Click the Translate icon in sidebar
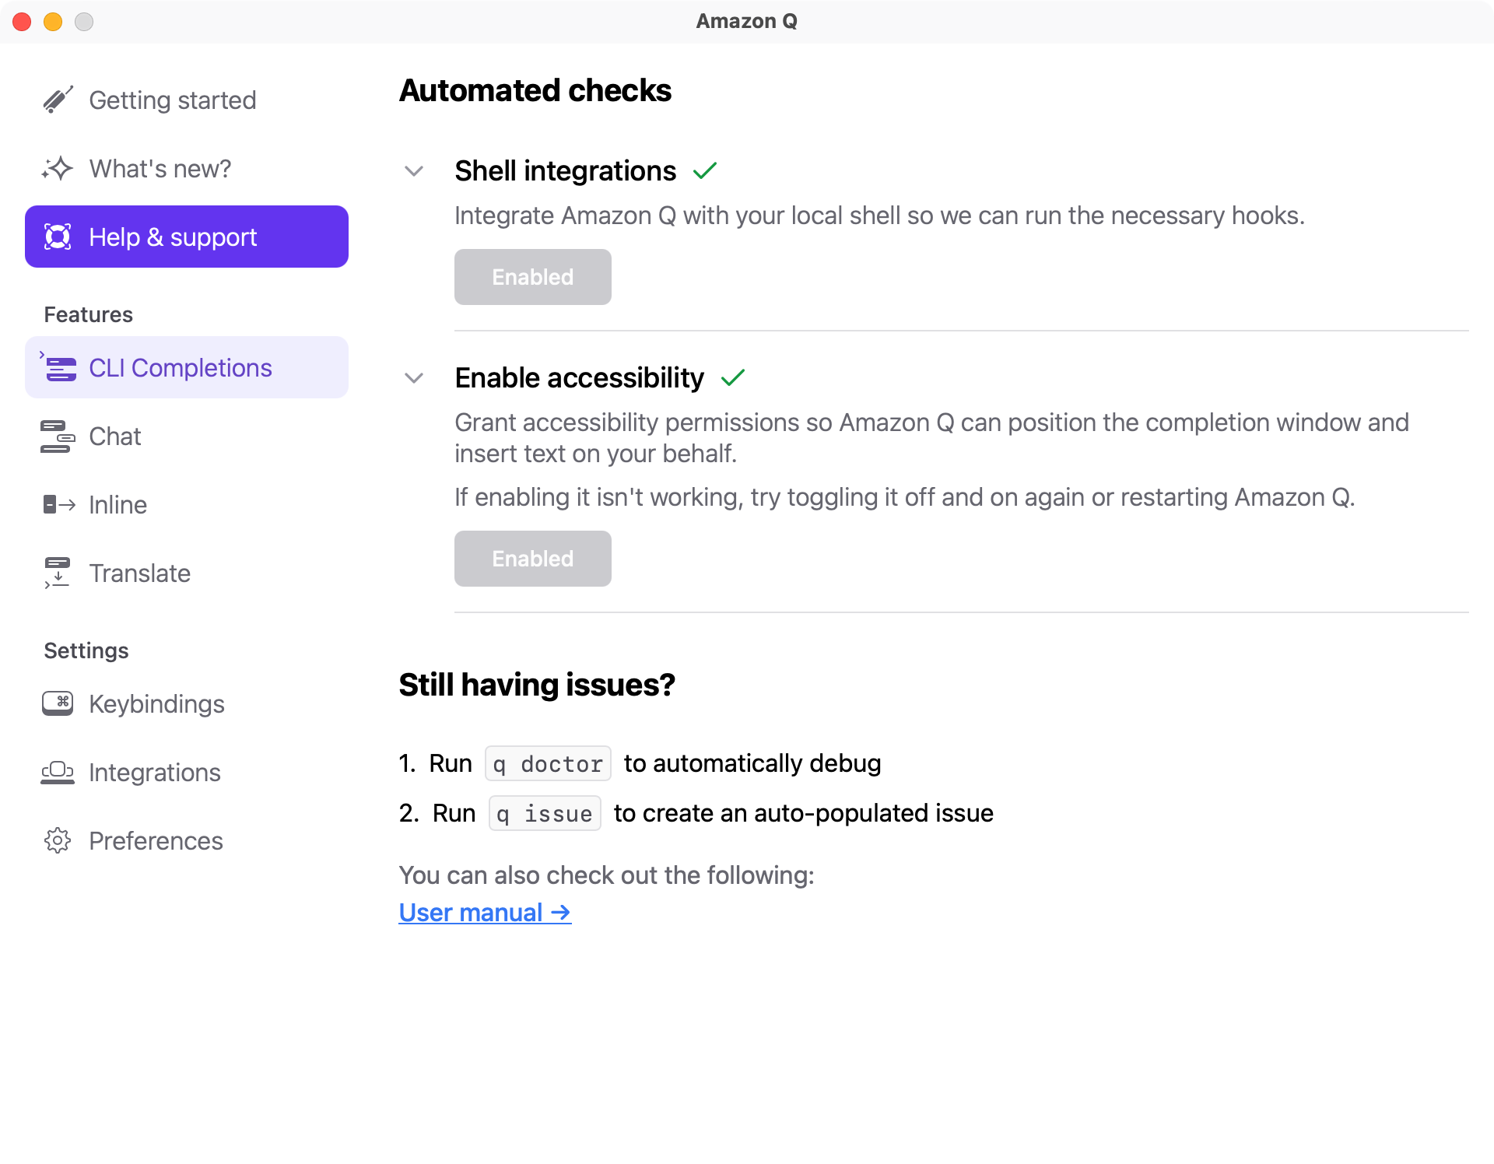Image resolution: width=1494 pixels, height=1164 pixels. [58, 573]
